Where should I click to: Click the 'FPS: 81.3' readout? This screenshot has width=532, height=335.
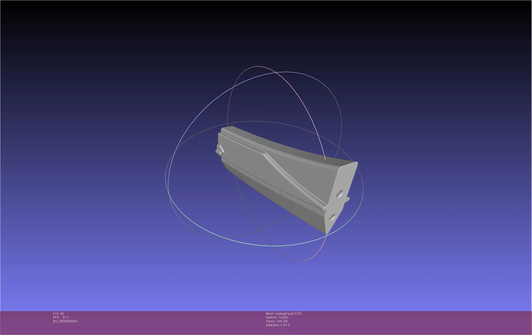pos(61,317)
